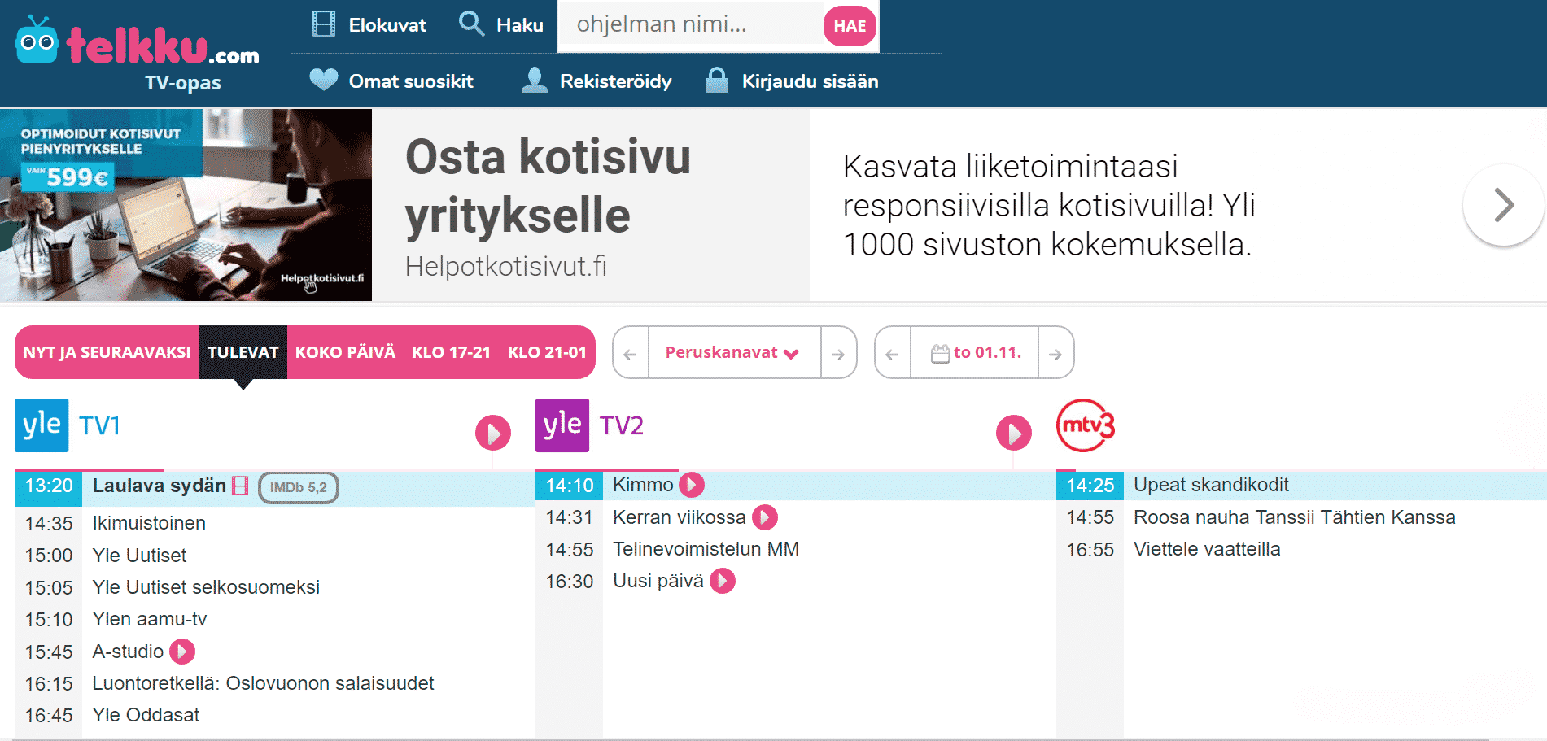Select the A-studio programme title
Image resolution: width=1547 pixels, height=741 pixels.
tap(128, 652)
